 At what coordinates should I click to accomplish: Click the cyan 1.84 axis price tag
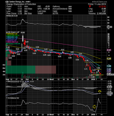pos(109,66)
